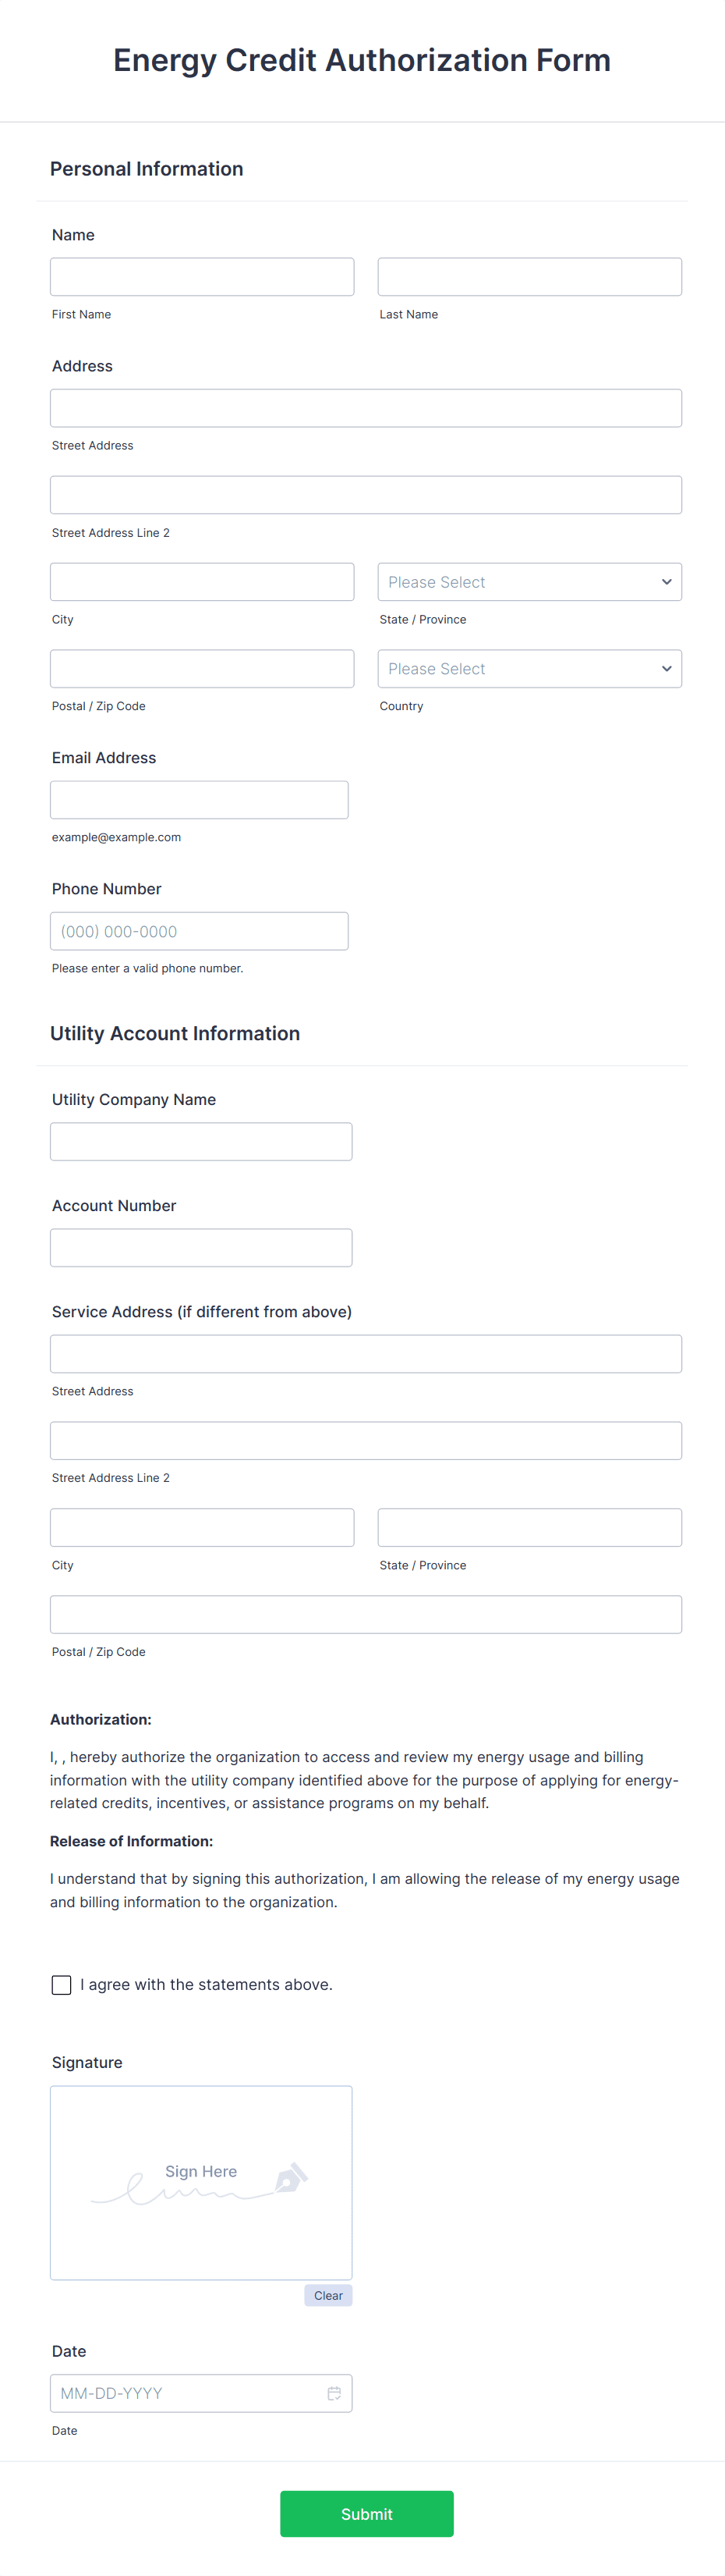Screen dimensions: 725x2576
Task: Focus the Street Address field under Address
Action: click(x=366, y=407)
